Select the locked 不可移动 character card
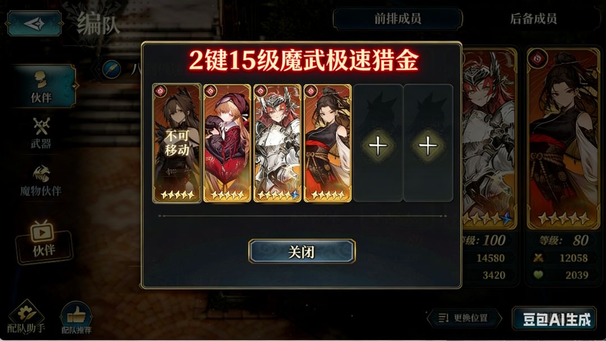The width and height of the screenshot is (606, 341). (x=177, y=143)
